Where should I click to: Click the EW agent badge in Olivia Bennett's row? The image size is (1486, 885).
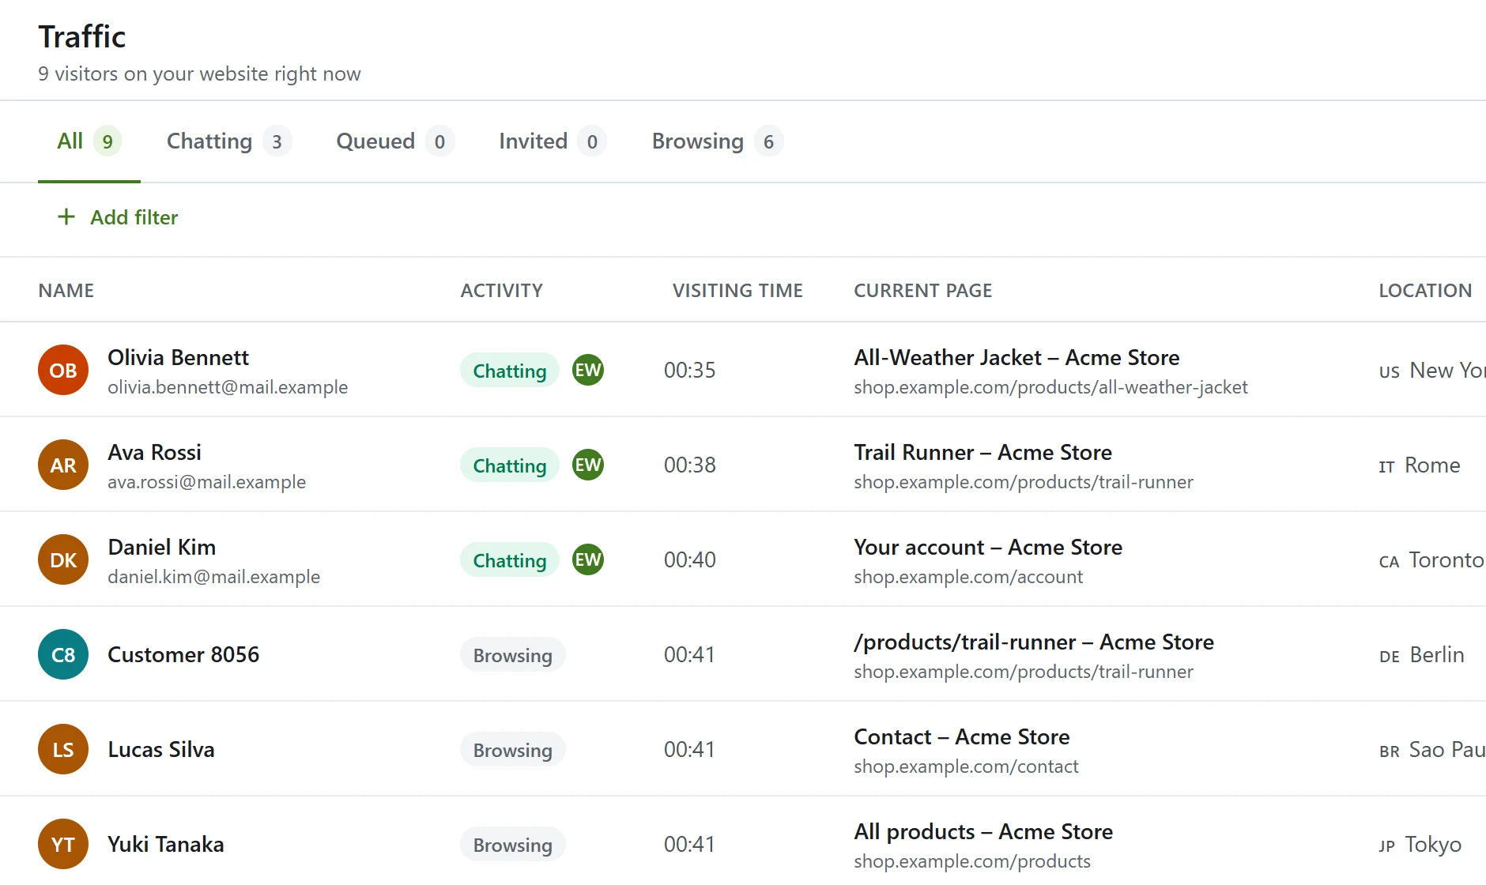588,370
